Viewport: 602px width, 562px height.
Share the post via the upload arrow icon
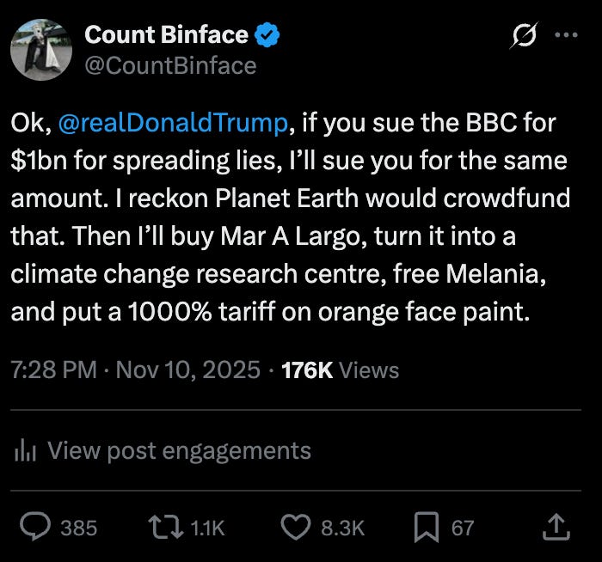tap(556, 527)
